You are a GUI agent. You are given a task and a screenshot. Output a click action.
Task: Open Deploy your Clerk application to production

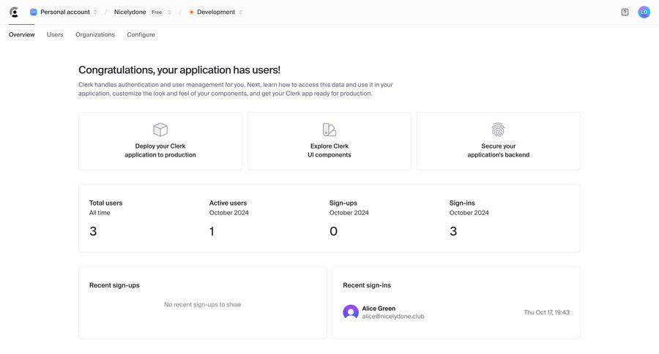(160, 141)
